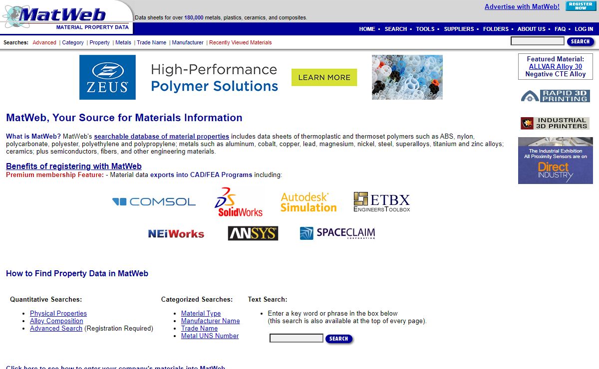Select the Category search link
599x369 pixels.
tap(73, 42)
